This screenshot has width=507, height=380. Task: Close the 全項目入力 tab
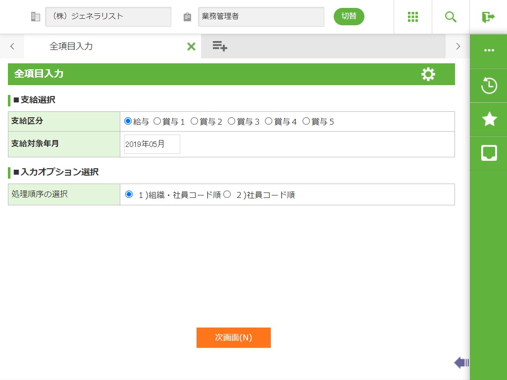coord(191,47)
